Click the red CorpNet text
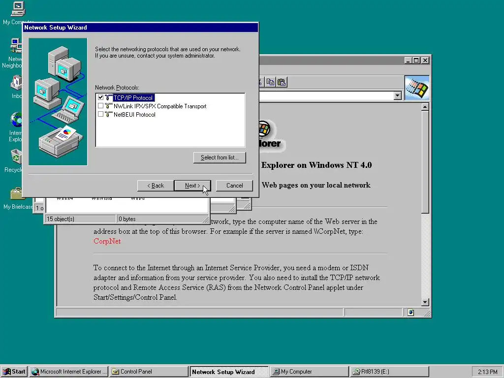Image resolution: width=504 pixels, height=378 pixels. pos(107,241)
